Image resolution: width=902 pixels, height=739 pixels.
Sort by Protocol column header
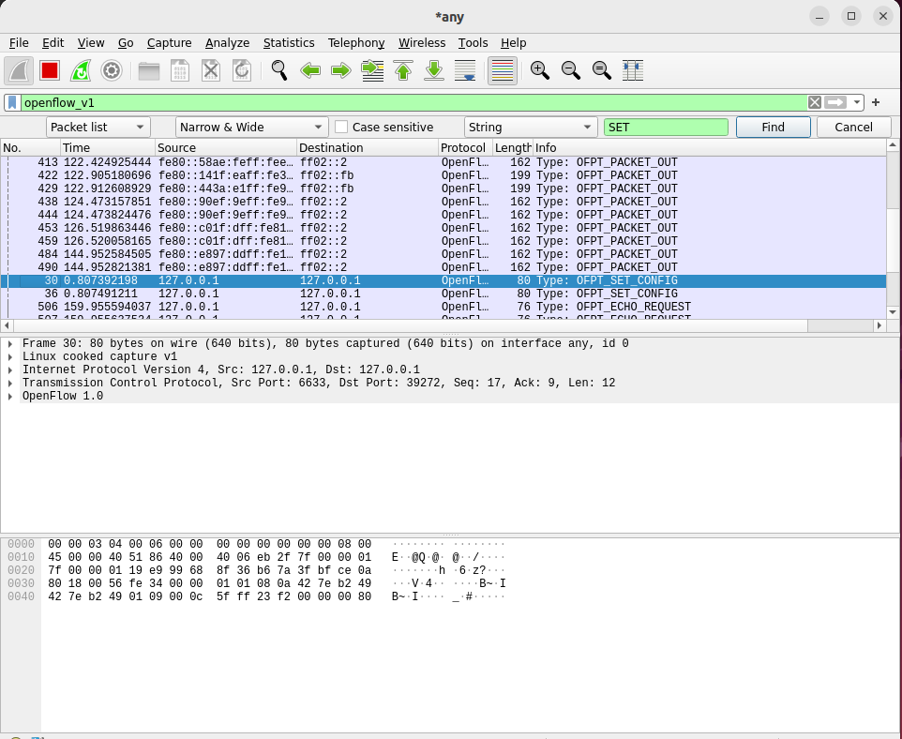tap(465, 148)
